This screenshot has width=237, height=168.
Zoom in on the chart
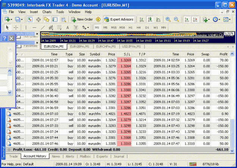click(168, 19)
